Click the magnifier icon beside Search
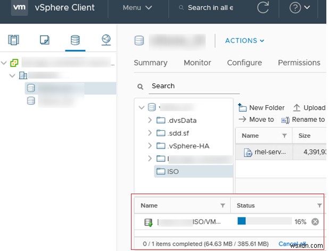Screen dimensions: 329x251 (140, 87)
